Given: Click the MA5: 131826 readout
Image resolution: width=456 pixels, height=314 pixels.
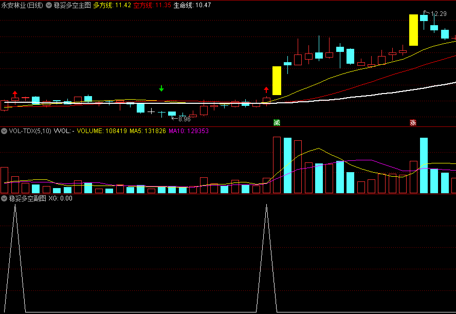Looking at the screenshot, I should pyautogui.click(x=148, y=131).
